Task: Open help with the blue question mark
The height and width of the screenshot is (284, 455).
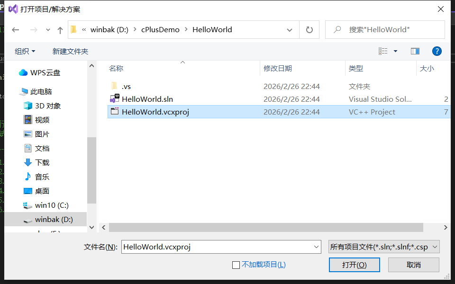Action: click(437, 51)
